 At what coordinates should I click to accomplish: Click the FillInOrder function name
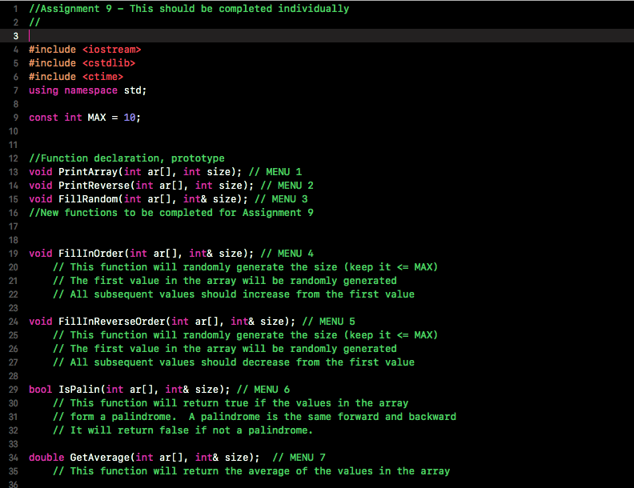coord(91,254)
